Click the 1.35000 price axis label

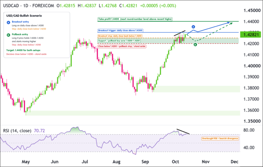click(x=252, y=121)
